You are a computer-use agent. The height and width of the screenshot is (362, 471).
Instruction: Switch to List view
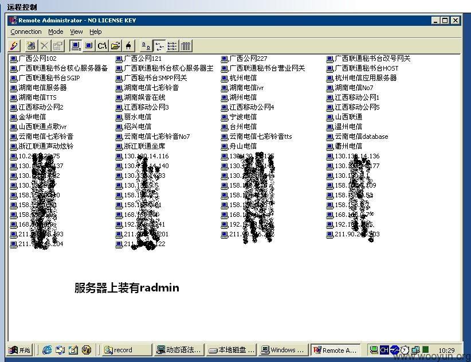point(172,46)
